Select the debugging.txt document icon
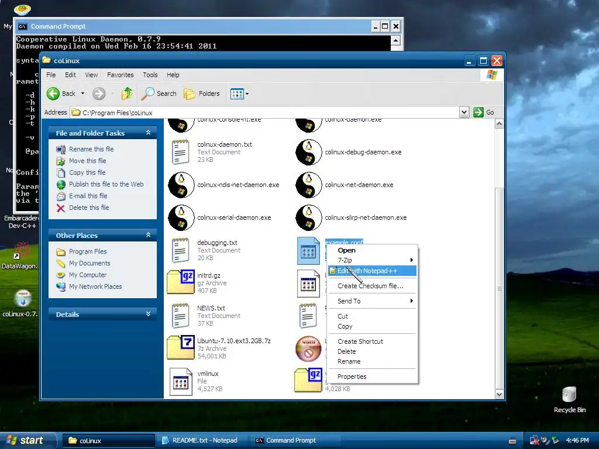This screenshot has width=599, height=449. [180, 250]
